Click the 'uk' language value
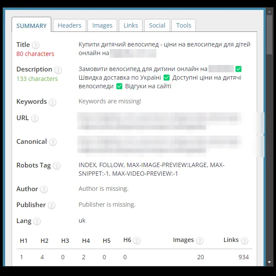The image size is (276, 276). 82,220
